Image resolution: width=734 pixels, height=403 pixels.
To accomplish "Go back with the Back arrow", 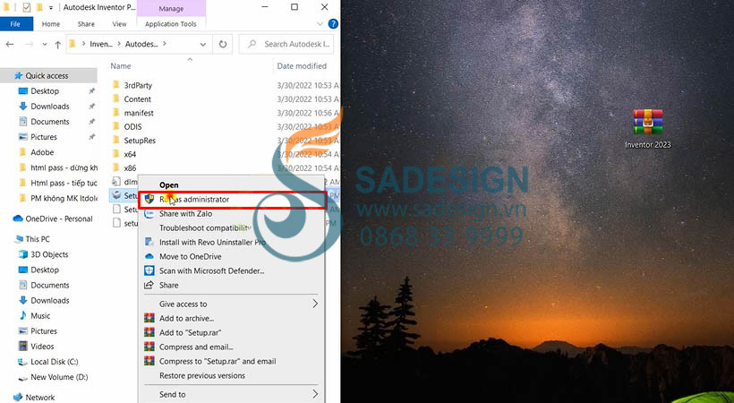I will tap(10, 44).
